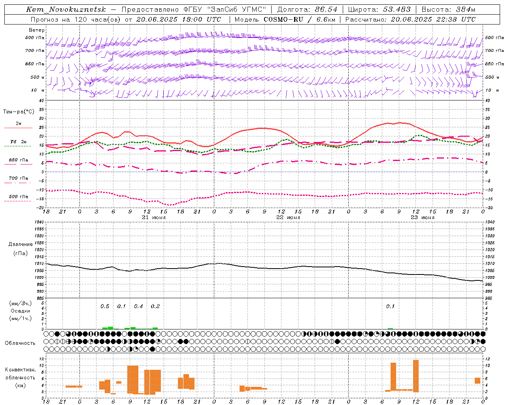The height and width of the screenshot is (405, 506).
Task: Click the 21 июня date label
Action: pos(154,218)
